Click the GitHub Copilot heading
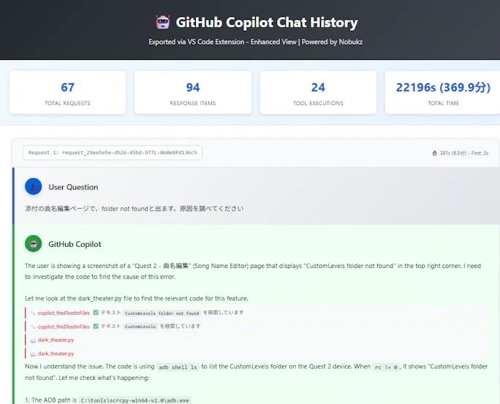Viewport: 500px width, 404px height. [75, 244]
